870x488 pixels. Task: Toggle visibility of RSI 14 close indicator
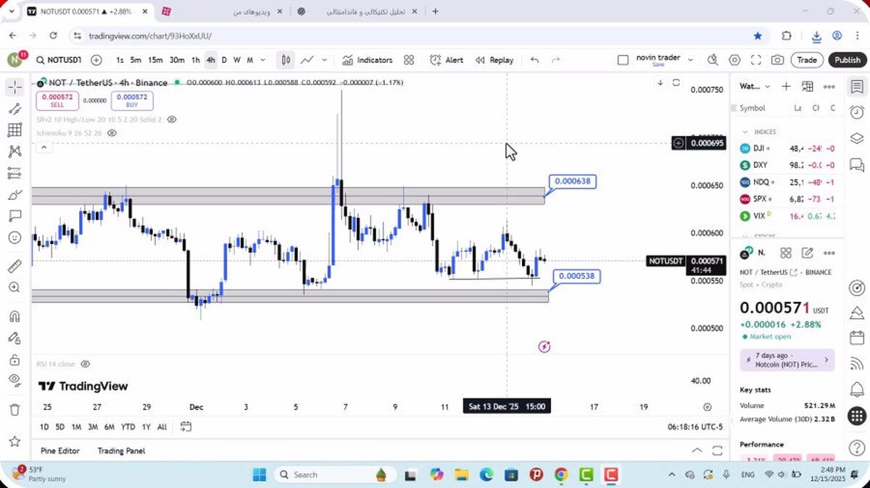(85, 364)
